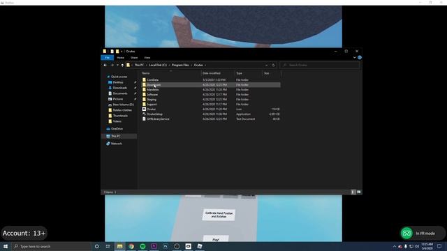Click the In VR mode indicator
The width and height of the screenshot is (447, 251).
(423, 234)
